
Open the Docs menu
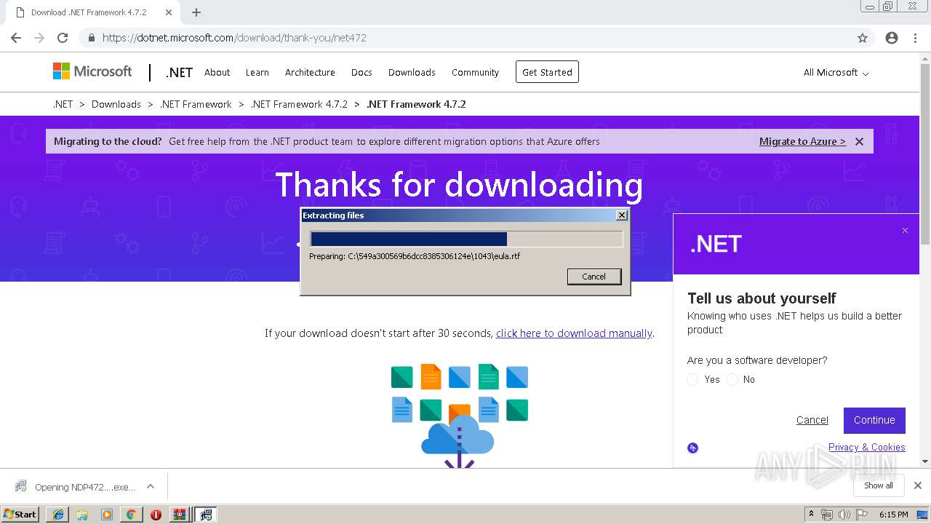pyautogui.click(x=361, y=72)
